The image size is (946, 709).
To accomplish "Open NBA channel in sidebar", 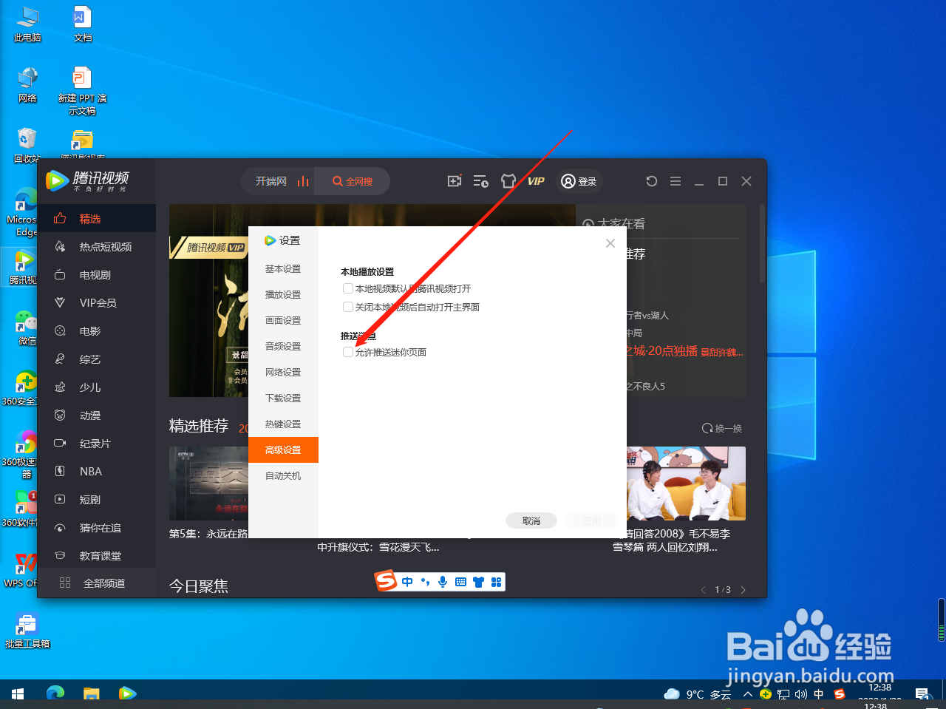I will pyautogui.click(x=97, y=471).
